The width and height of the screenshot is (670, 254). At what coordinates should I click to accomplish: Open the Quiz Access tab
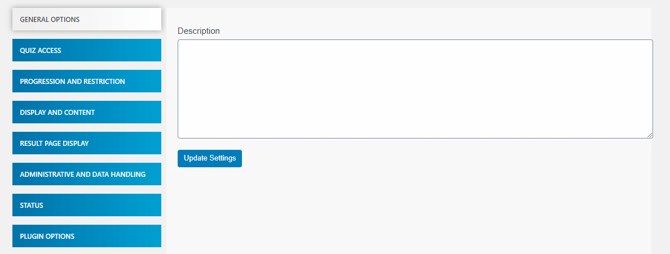click(x=87, y=50)
